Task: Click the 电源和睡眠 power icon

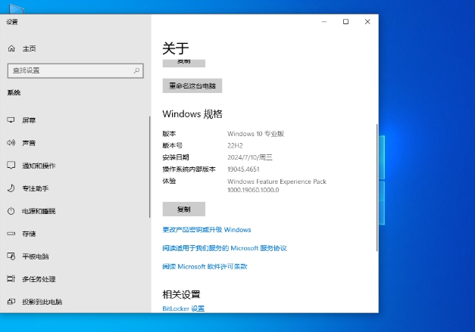Action: pyautogui.click(x=11, y=211)
